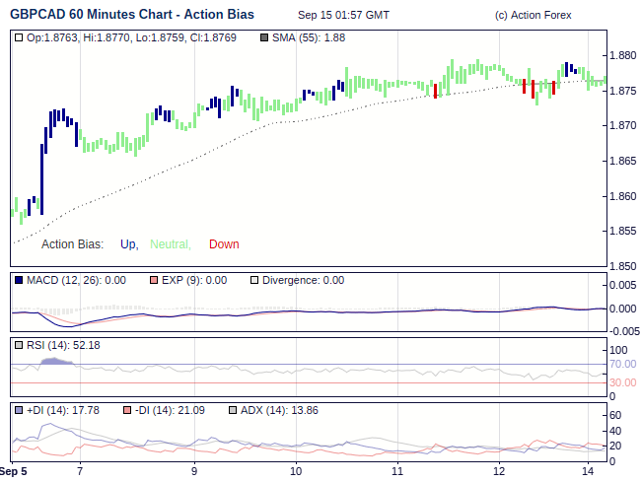The width and height of the screenshot is (641, 482).
Task: Select the 'Down' Action Bias label
Action: [224, 244]
